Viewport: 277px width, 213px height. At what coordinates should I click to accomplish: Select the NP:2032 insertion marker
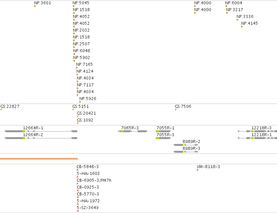pos(74,34)
